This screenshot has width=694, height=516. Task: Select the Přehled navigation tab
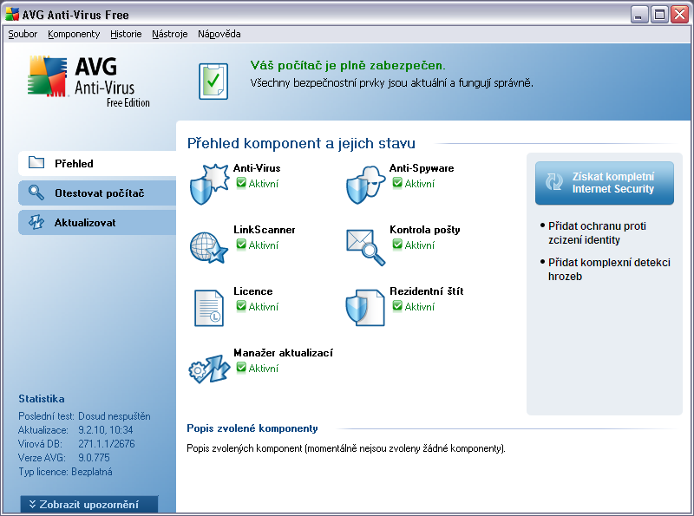point(97,163)
